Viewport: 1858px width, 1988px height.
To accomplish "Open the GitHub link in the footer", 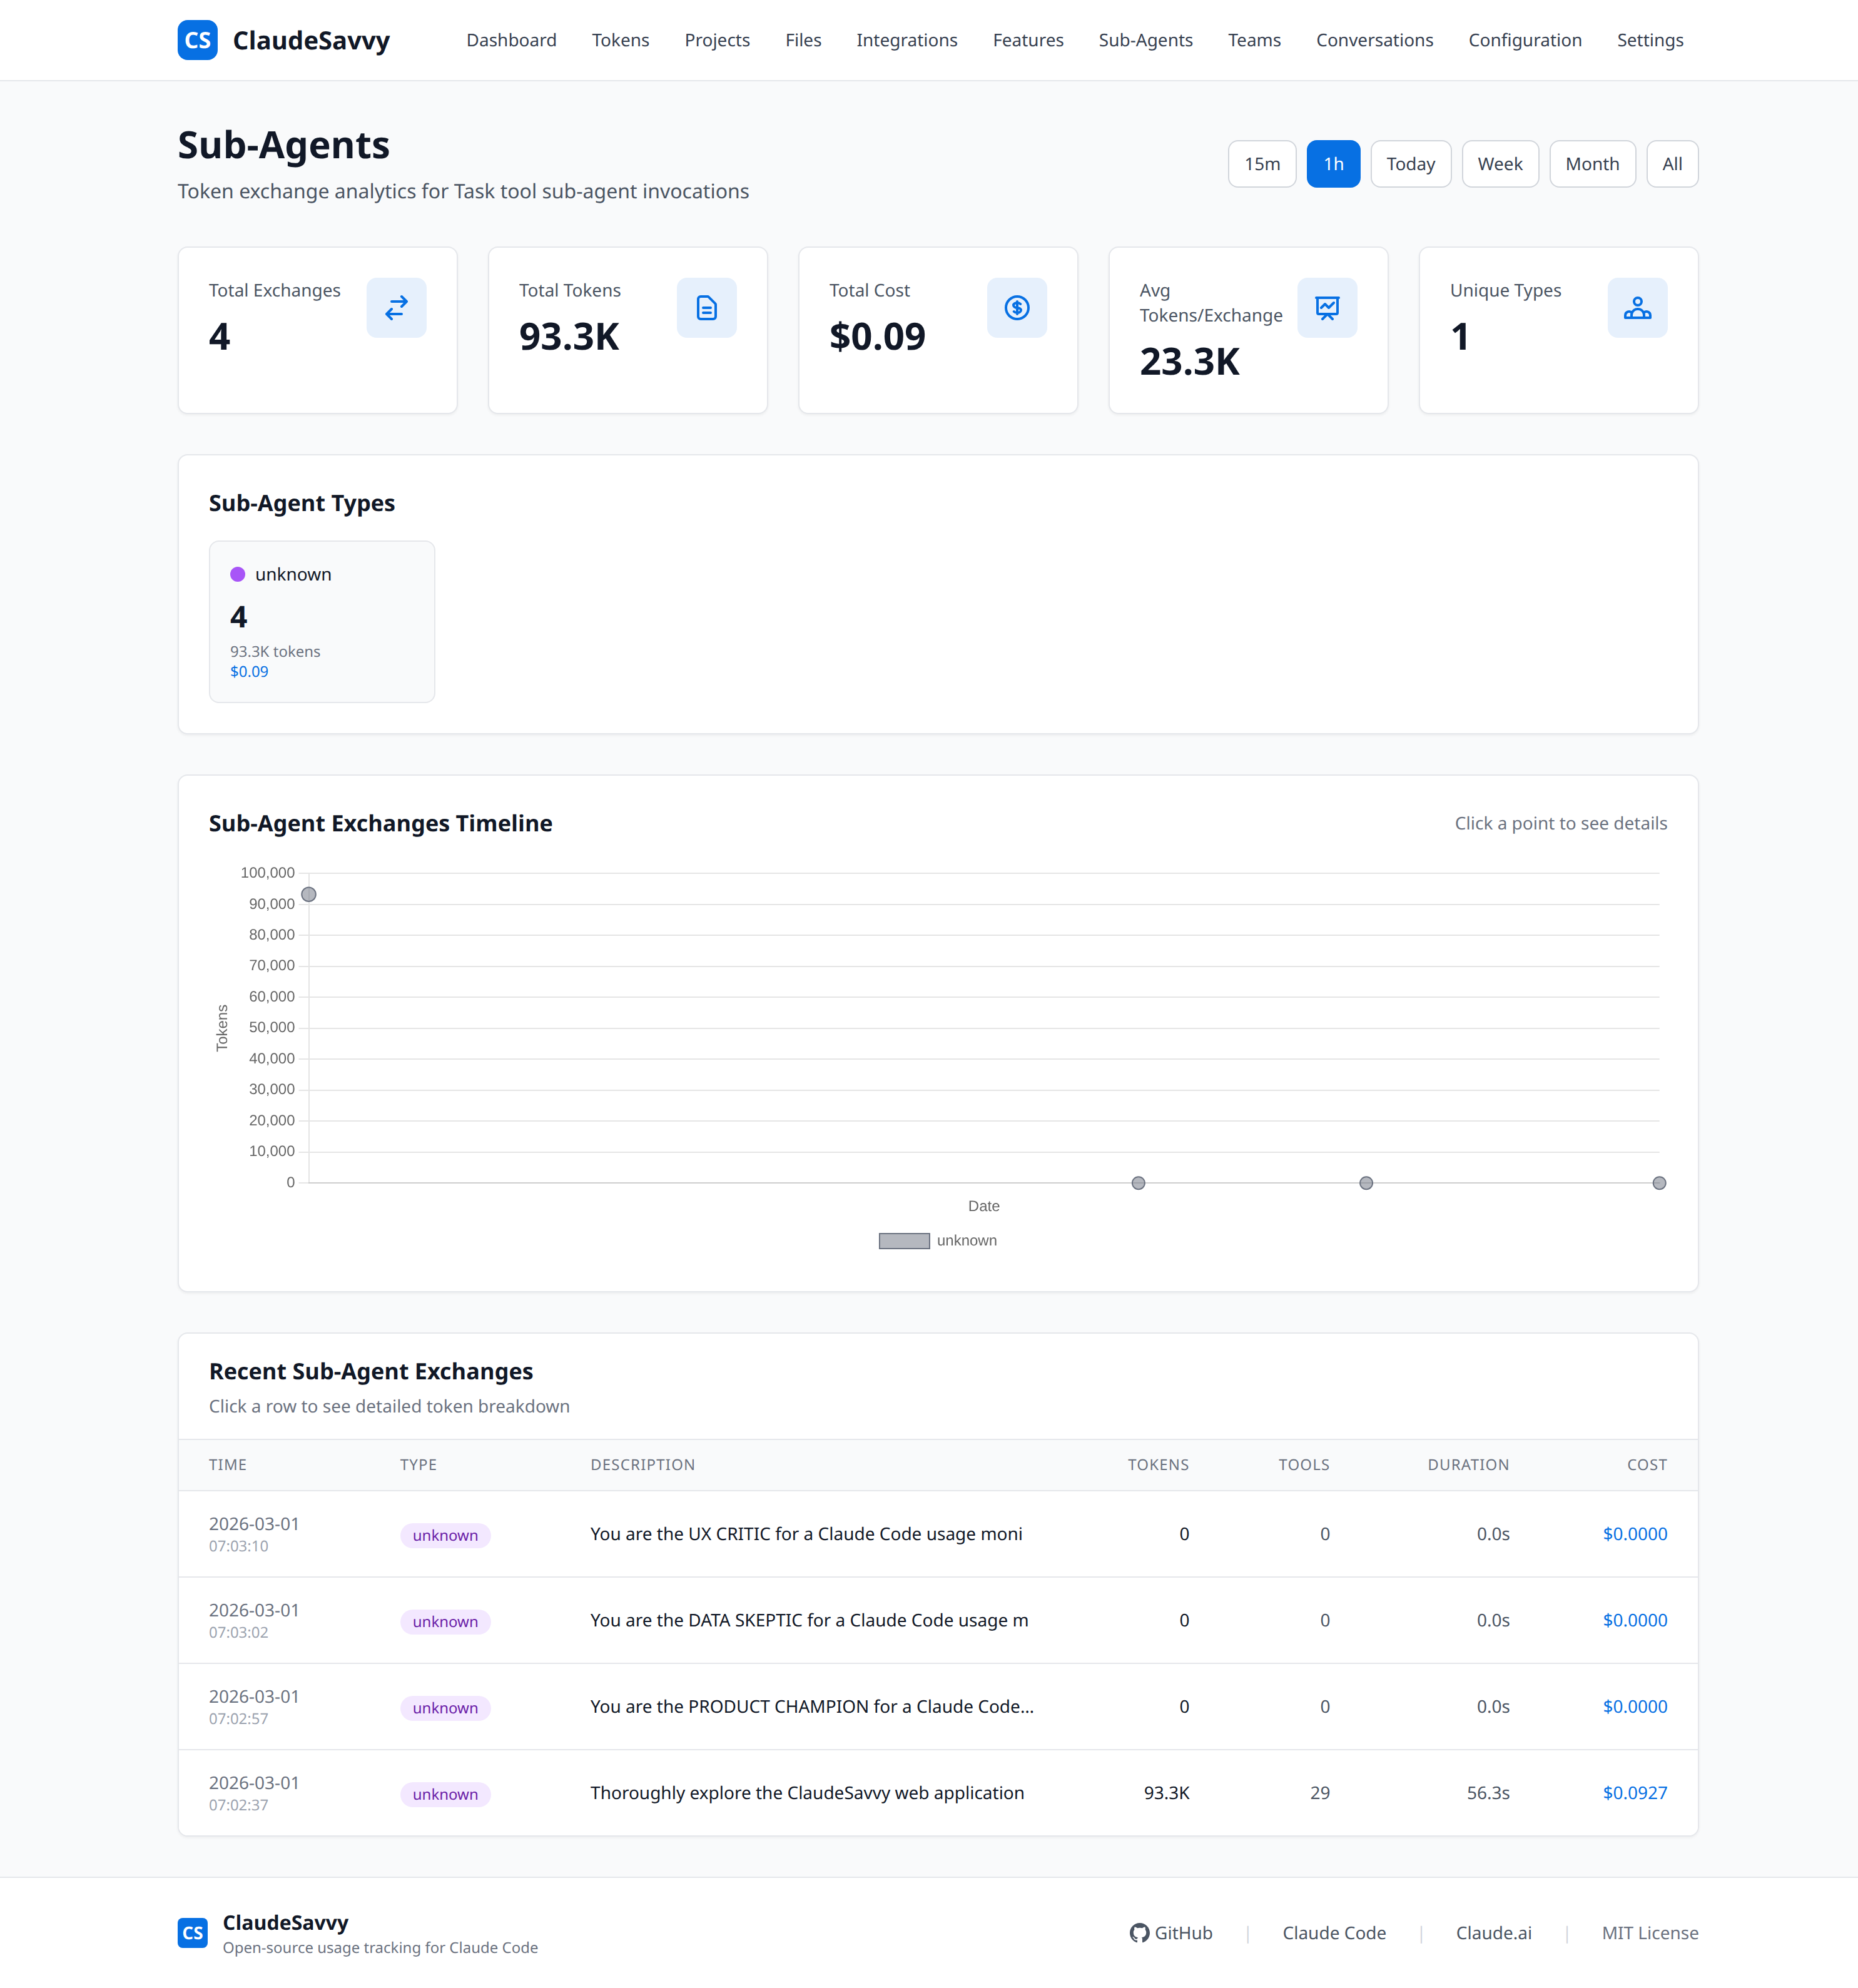I will pyautogui.click(x=1172, y=1932).
